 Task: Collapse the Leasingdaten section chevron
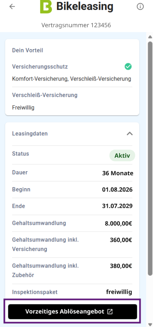pos(130,134)
